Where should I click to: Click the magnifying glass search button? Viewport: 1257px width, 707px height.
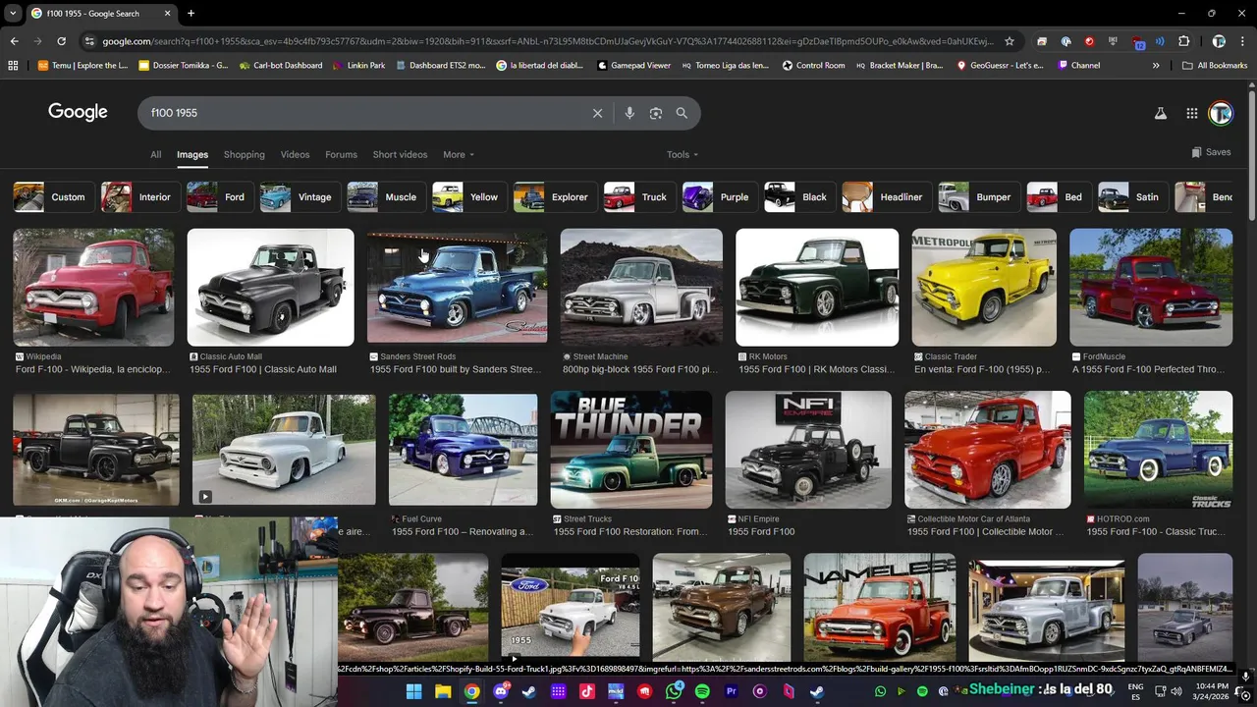click(x=682, y=113)
